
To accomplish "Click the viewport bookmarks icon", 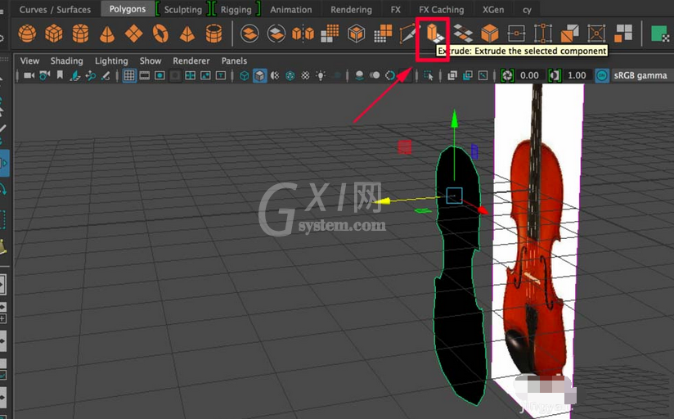I will 60,76.
